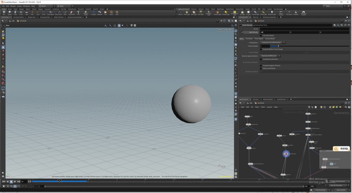The image size is (352, 193).
Task: Select the Helix shelf tool
Action: pyautogui.click(x=117, y=13)
